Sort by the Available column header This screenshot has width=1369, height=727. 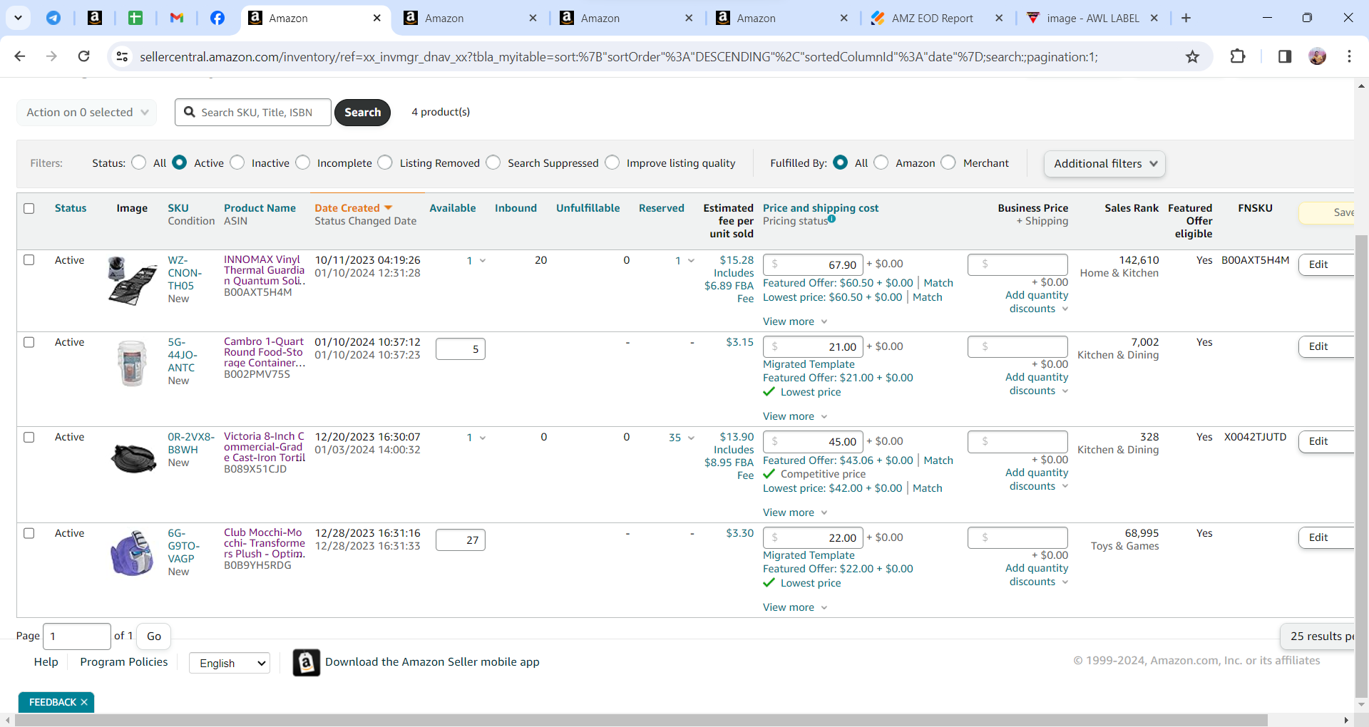(x=453, y=208)
